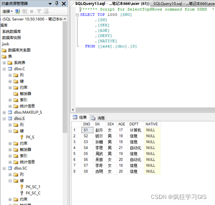Expand 键 under dbo.C
215x205 pixels.
[10, 81]
